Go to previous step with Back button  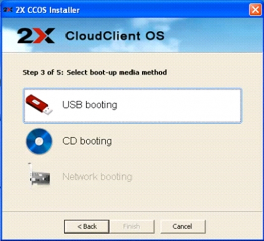(x=87, y=227)
